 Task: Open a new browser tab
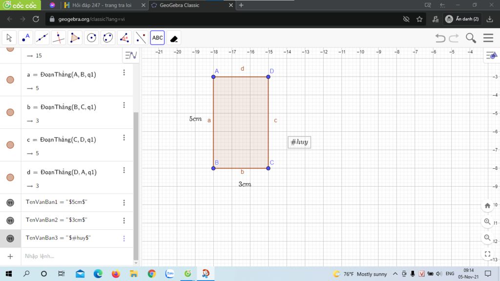[241, 5]
